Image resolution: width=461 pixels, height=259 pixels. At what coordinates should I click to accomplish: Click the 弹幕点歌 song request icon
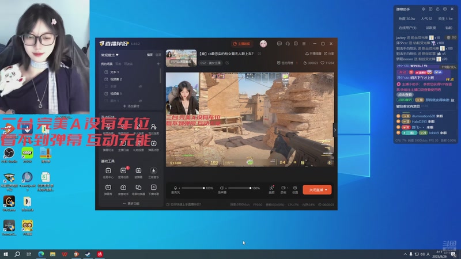(153, 143)
